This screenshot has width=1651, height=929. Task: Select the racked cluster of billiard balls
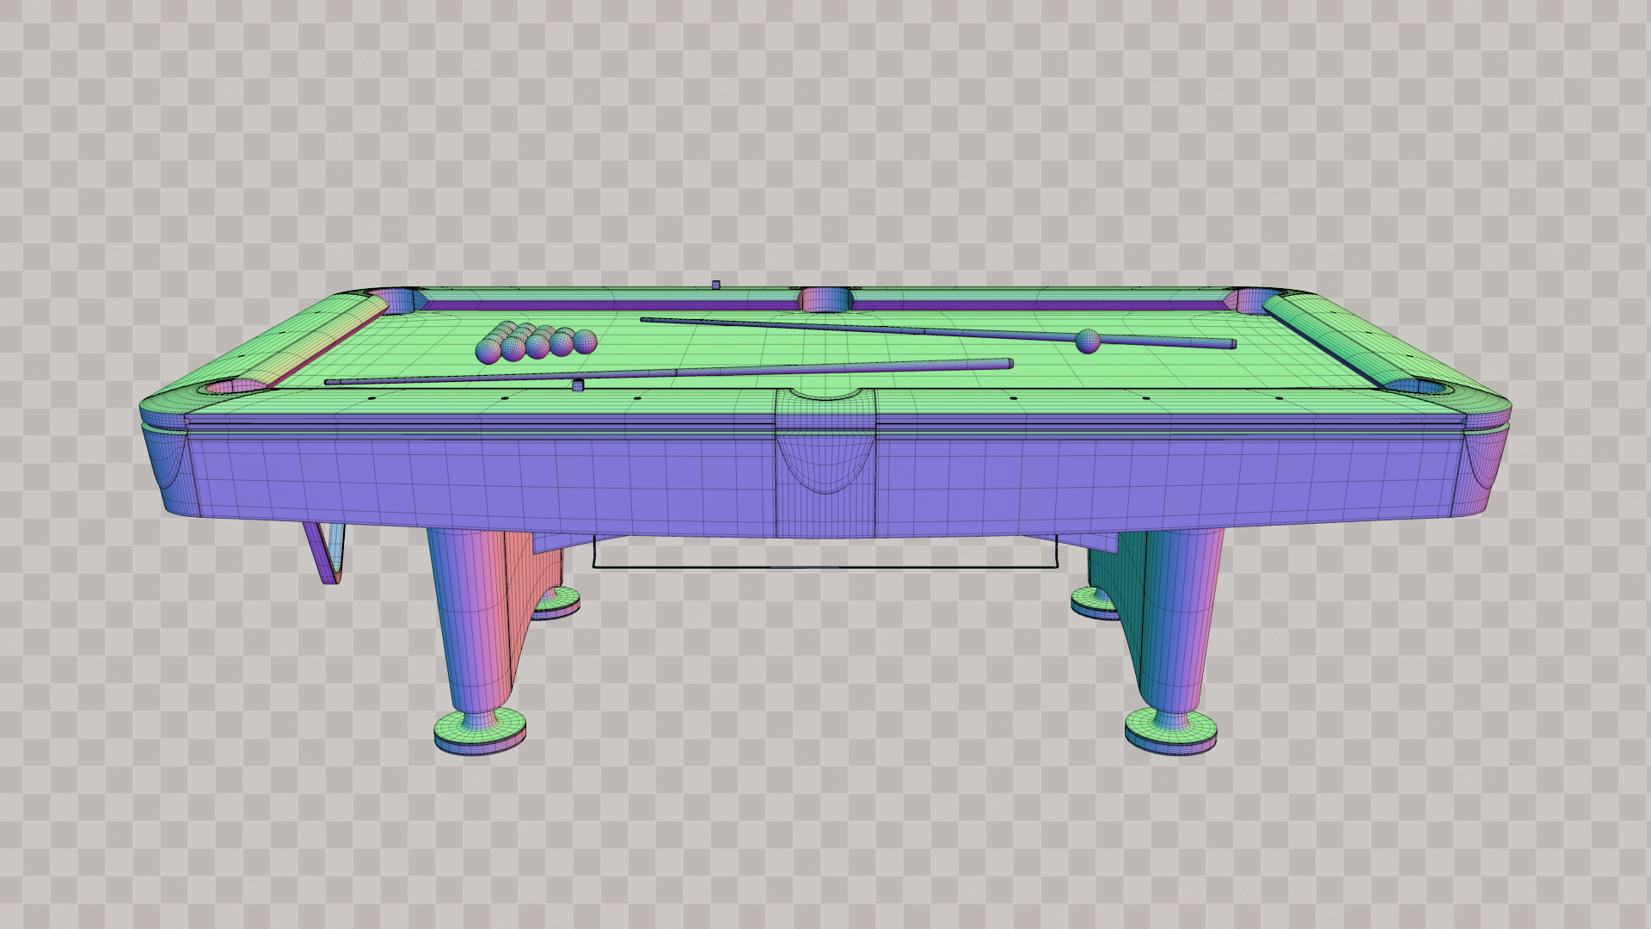pyautogui.click(x=535, y=342)
